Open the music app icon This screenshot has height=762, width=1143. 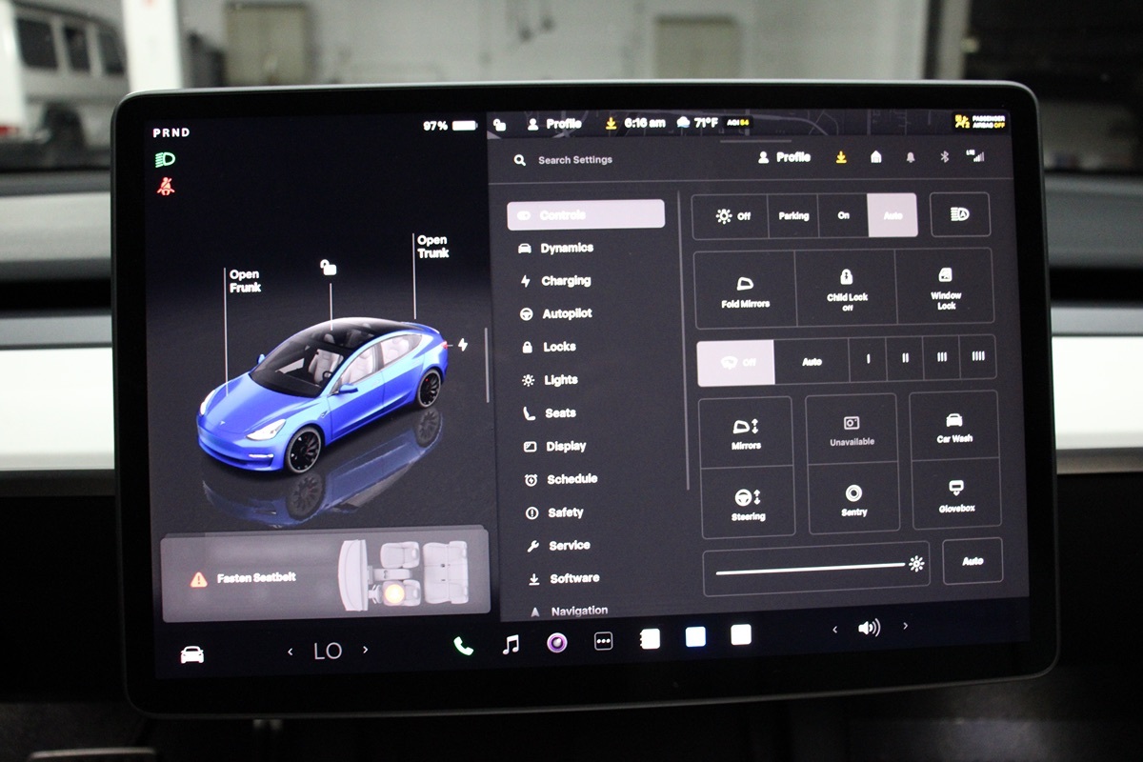(x=511, y=645)
